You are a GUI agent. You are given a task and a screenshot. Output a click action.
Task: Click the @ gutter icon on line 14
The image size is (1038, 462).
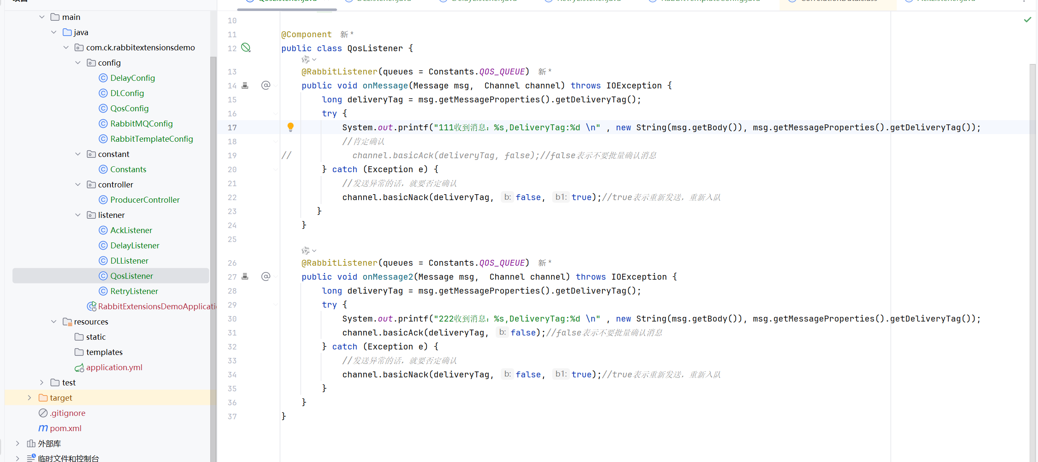pos(266,85)
